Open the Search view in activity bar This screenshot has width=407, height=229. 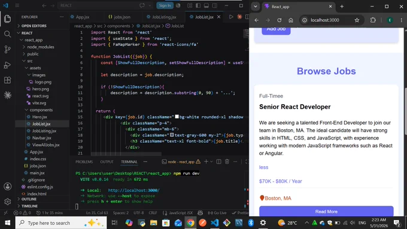pyautogui.click(x=8, y=34)
